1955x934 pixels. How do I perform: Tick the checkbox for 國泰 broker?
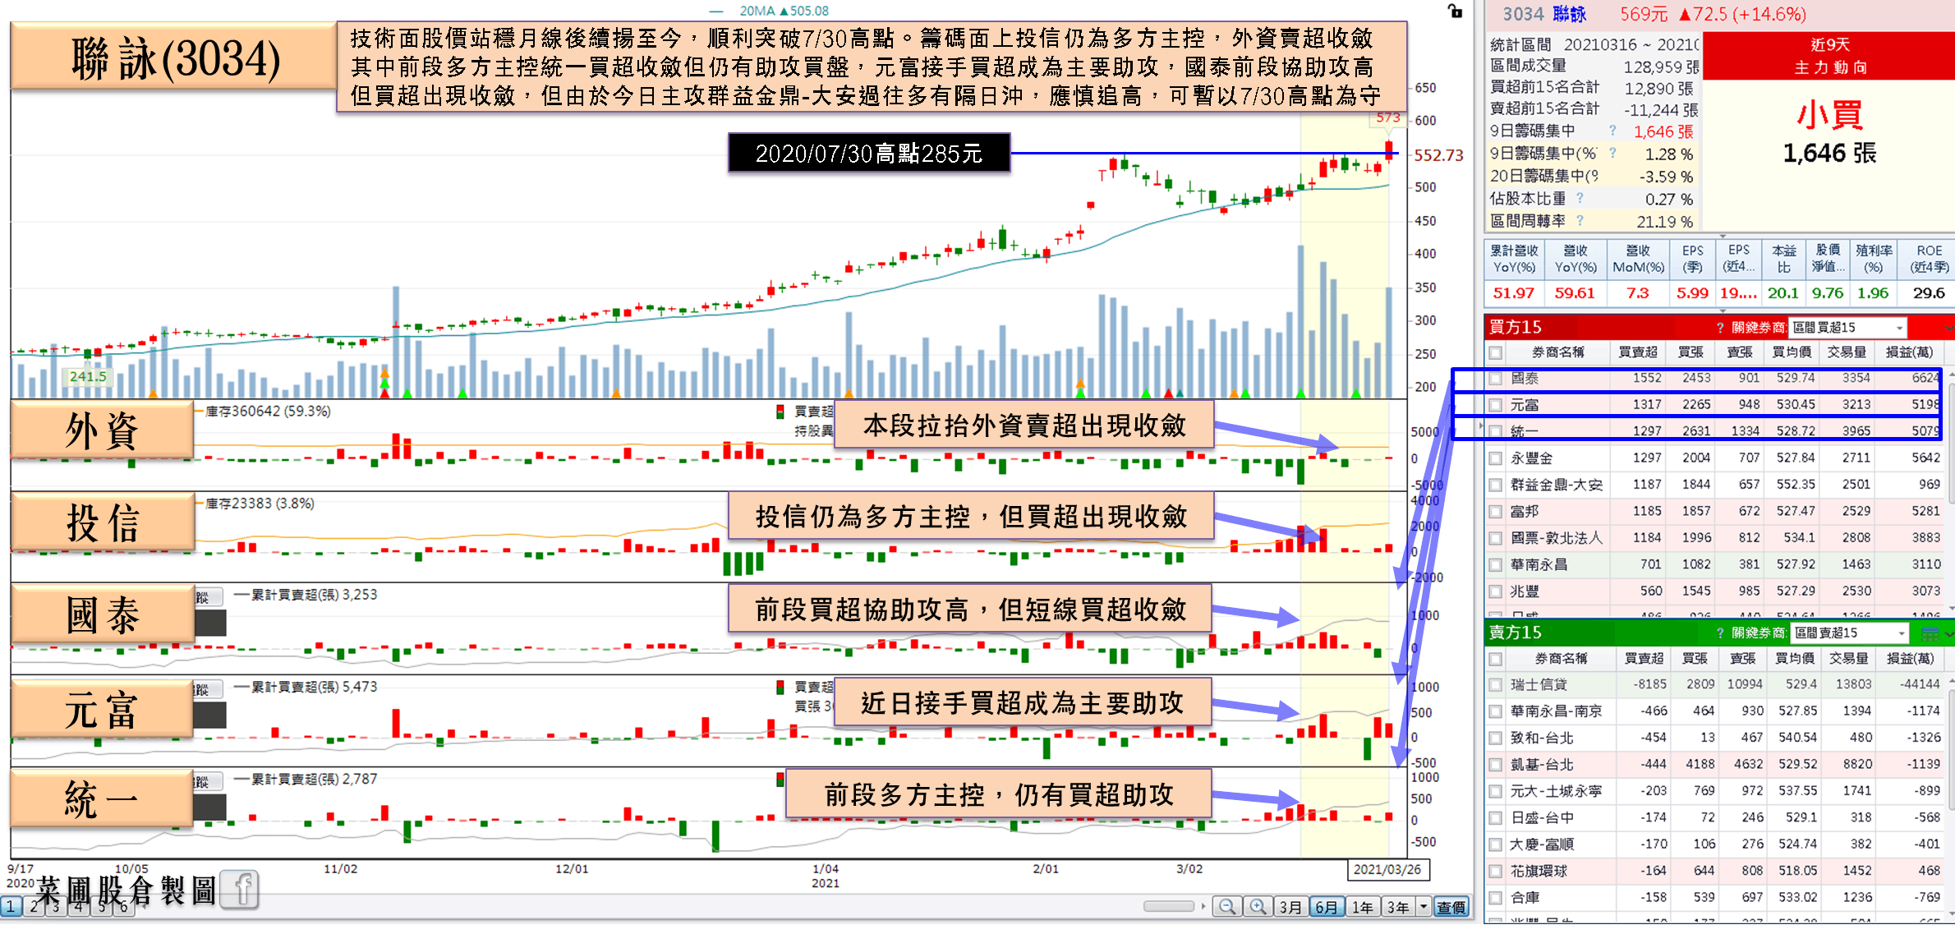coord(1496,379)
